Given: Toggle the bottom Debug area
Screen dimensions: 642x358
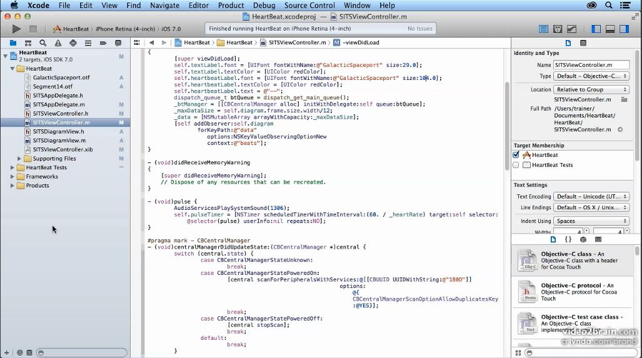Looking at the screenshot, I should pyautogui.click(x=609, y=29).
